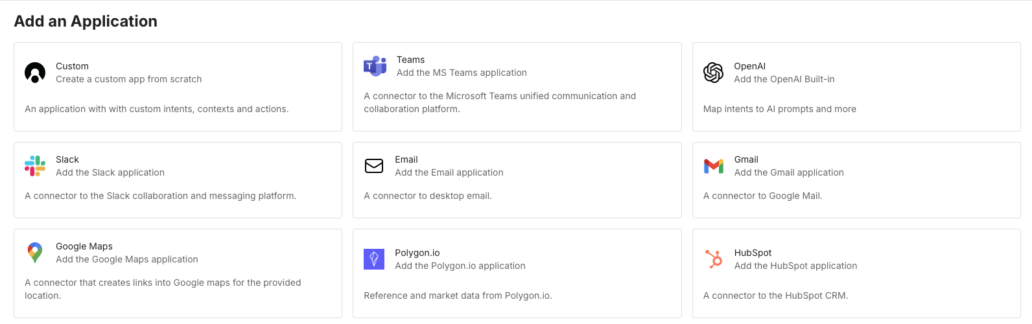The height and width of the screenshot is (324, 1032).
Task: Click the Email envelope icon
Action: click(374, 166)
